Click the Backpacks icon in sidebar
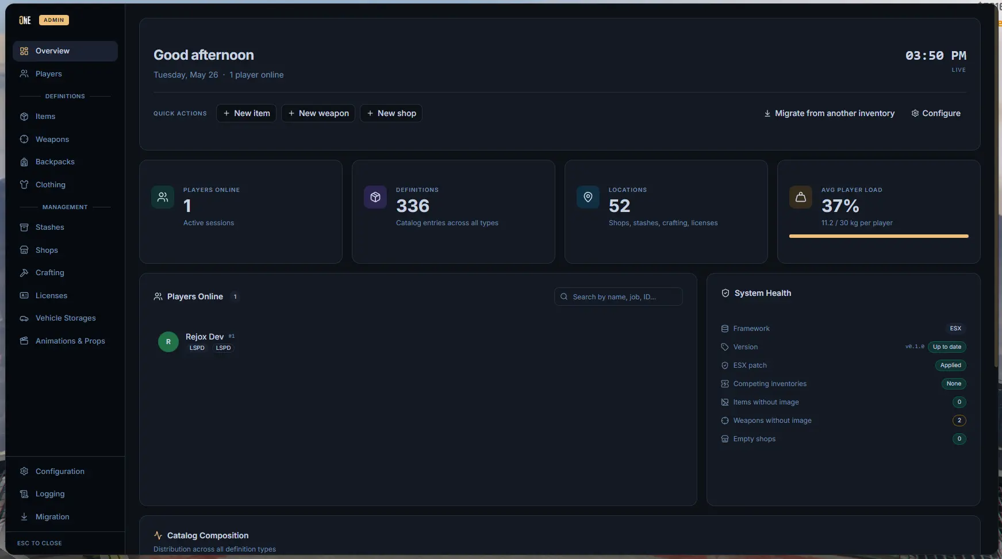1002x559 pixels. pos(24,162)
